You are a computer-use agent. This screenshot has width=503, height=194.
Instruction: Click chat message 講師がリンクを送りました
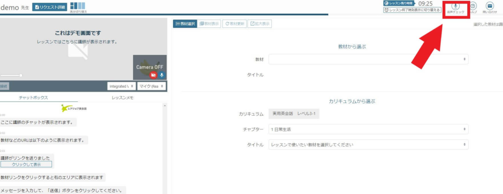[x=26, y=158]
